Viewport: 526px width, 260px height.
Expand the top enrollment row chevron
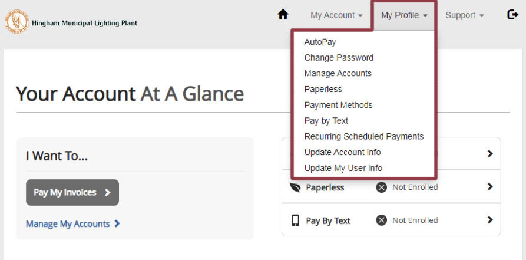[490, 154]
